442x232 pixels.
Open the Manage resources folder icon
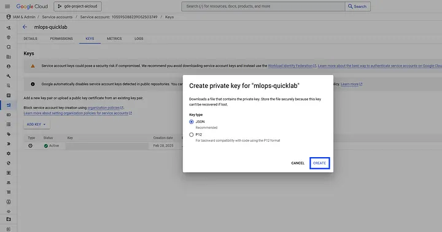9,219
